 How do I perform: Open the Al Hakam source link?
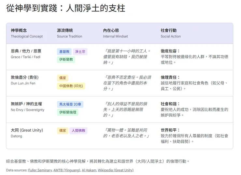click(89, 170)
